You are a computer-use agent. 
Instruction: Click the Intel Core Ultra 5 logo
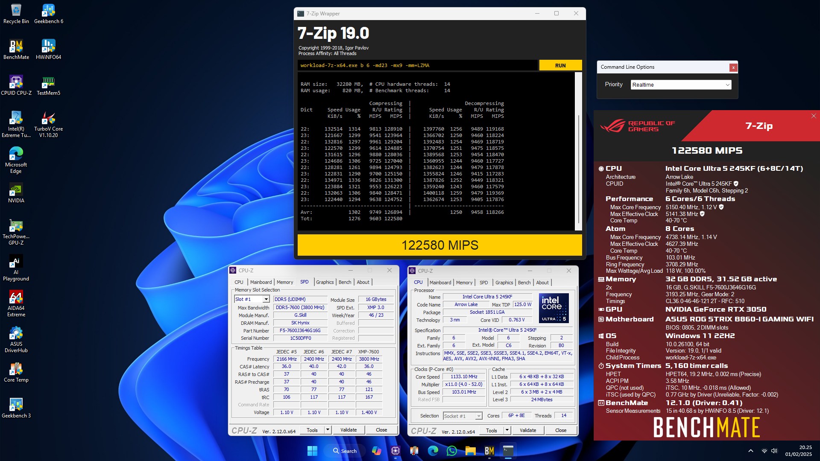pos(553,308)
